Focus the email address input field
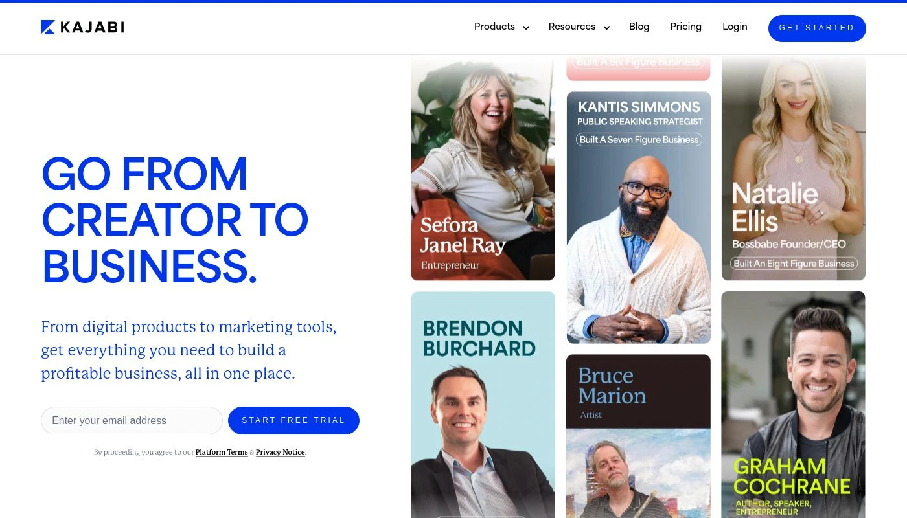Image resolution: width=907 pixels, height=518 pixels. click(x=132, y=420)
